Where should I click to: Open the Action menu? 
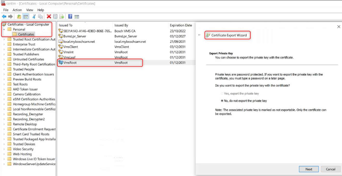[x=17, y=10]
